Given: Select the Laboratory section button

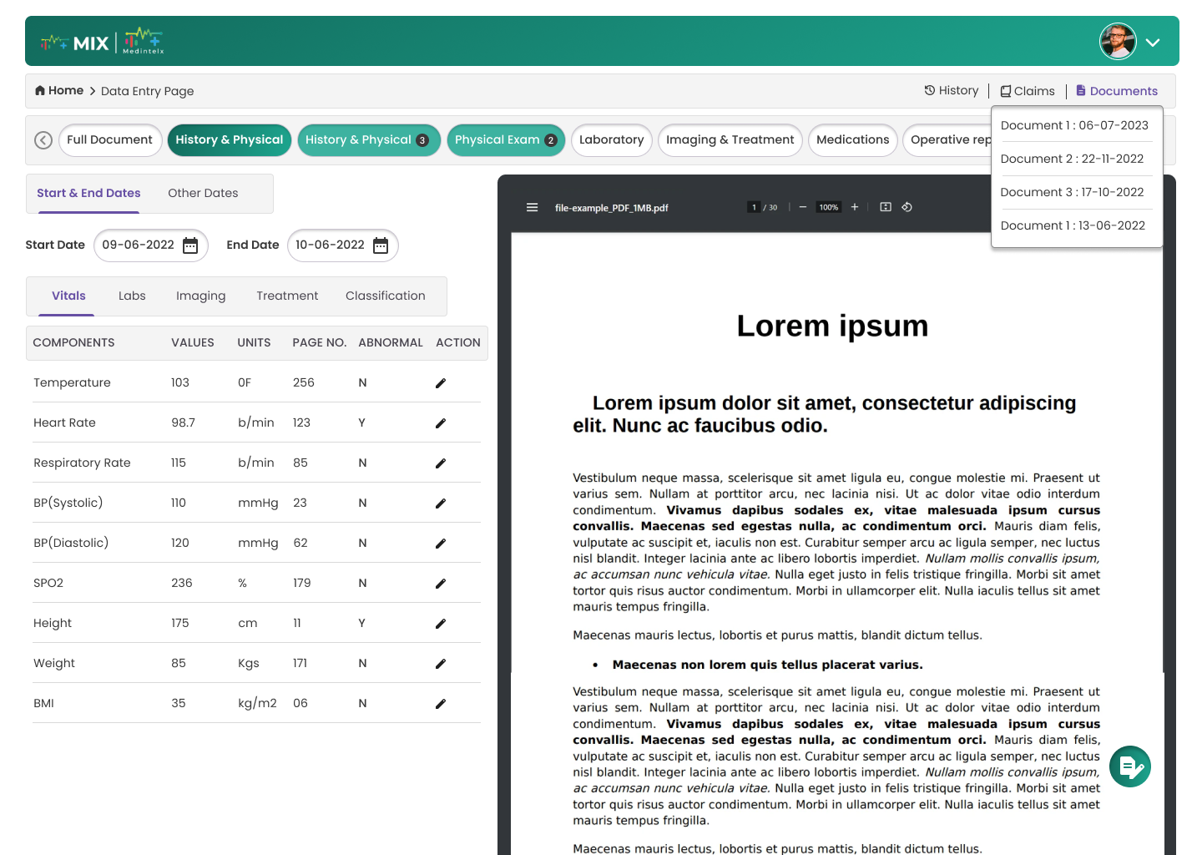Looking at the screenshot, I should pyautogui.click(x=611, y=139).
